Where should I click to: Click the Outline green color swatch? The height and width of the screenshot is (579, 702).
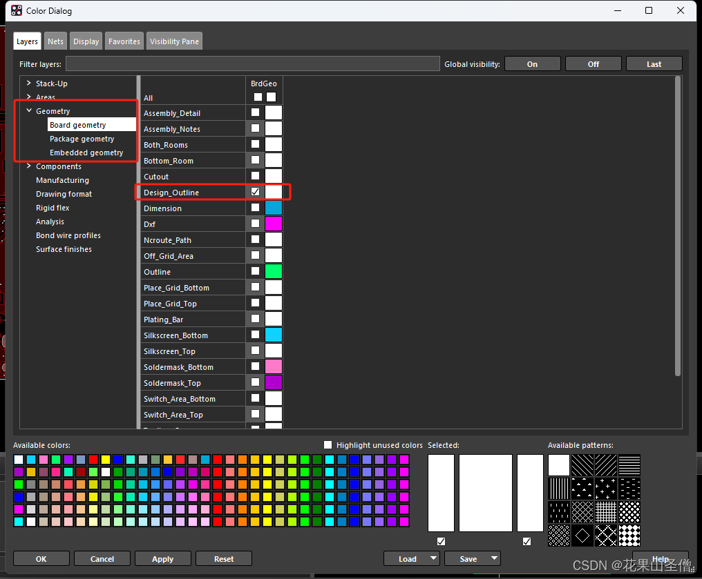[273, 271]
